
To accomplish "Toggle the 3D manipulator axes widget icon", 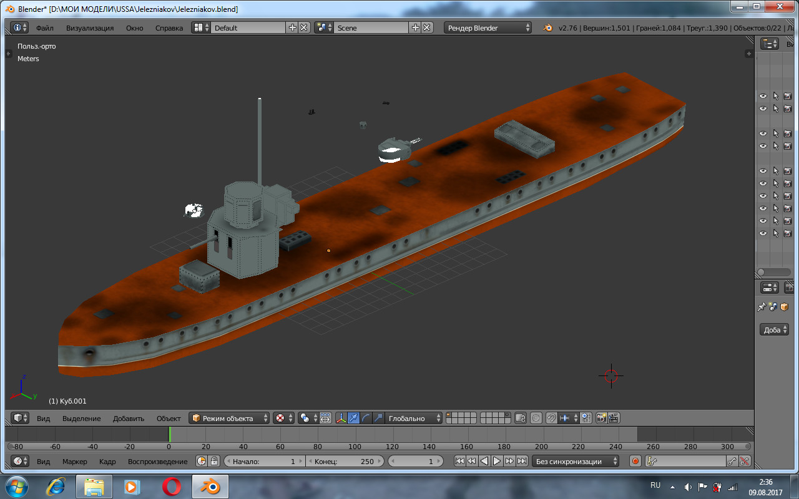I will tap(341, 418).
